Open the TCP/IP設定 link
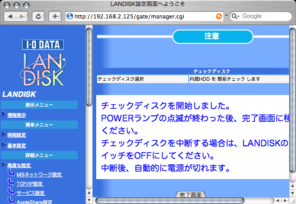The height and width of the screenshot is (204, 296). coord(30,184)
